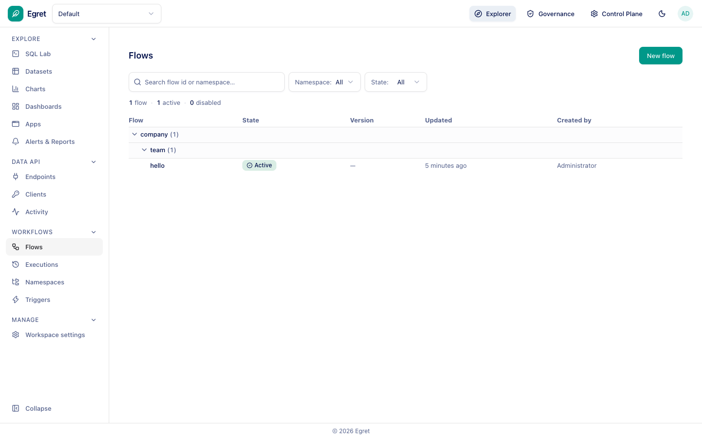This screenshot has height=439, width=702.
Task: Create a New flow
Action: [661, 56]
